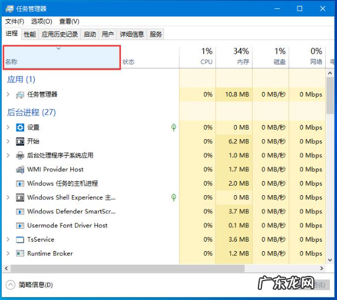This screenshot has width=337, height=300.
Task: Click the TsService process icon
Action: [20, 239]
